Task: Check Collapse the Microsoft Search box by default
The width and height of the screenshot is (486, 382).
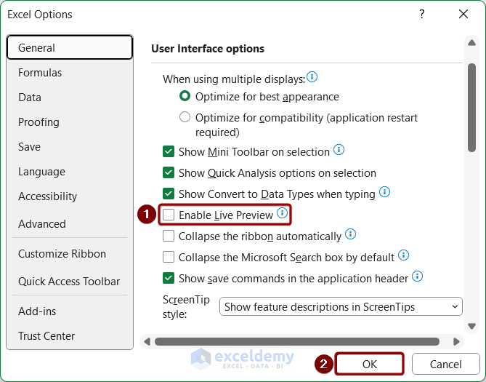Action: 169,257
